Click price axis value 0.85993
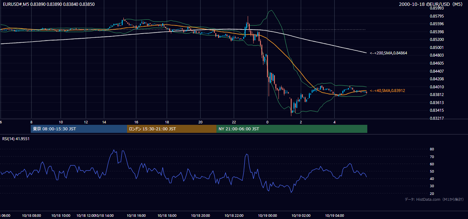This screenshot has width=468, height=219. tap(437, 8)
